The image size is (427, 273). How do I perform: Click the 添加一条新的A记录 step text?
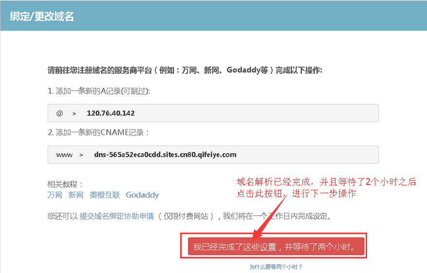(98, 91)
